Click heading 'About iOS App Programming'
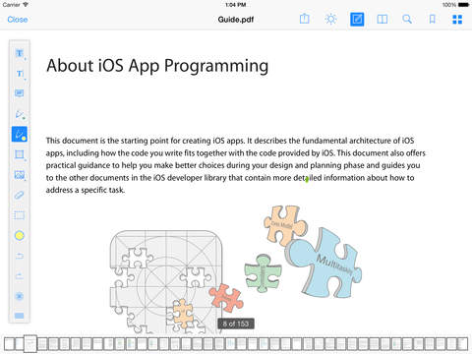472x354 pixels. pos(157,66)
